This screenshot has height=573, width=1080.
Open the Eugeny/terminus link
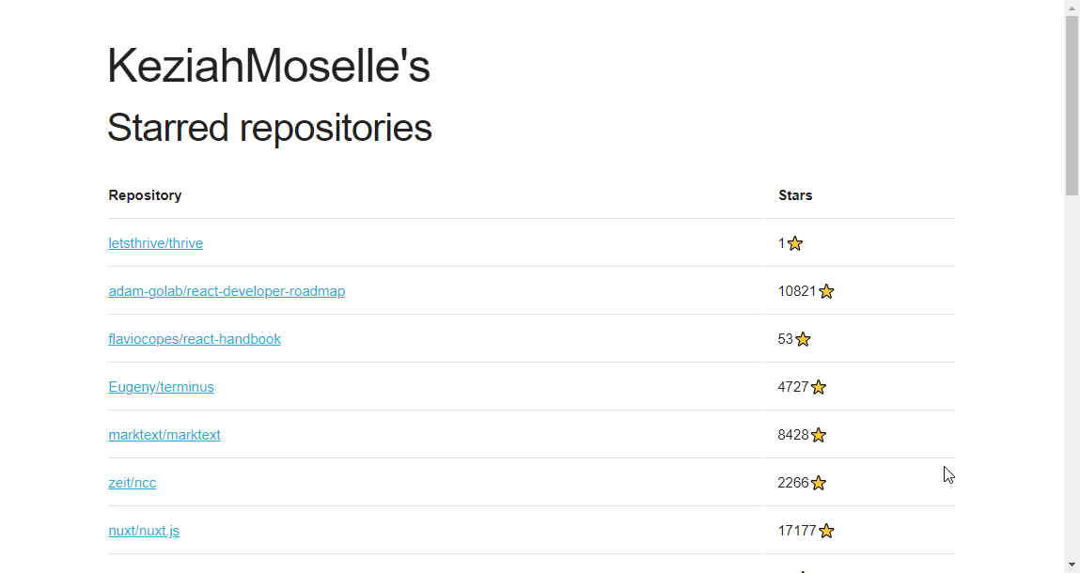[x=161, y=387]
